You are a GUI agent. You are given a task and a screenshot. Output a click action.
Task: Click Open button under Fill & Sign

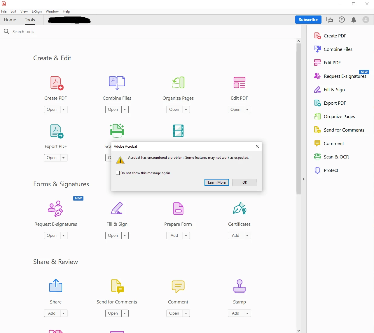[x=113, y=235]
